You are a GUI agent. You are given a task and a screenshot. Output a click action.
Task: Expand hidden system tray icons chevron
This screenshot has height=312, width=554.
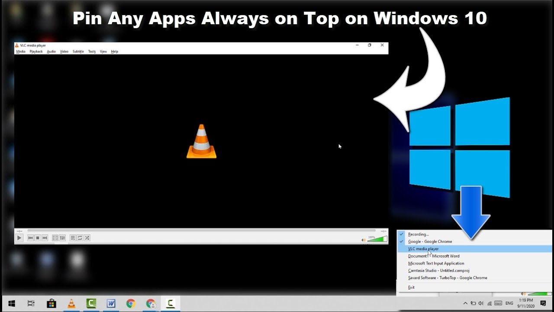[x=465, y=303]
